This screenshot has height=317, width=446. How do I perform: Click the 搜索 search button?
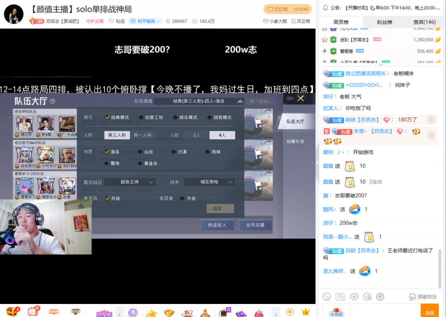[x=220, y=208]
